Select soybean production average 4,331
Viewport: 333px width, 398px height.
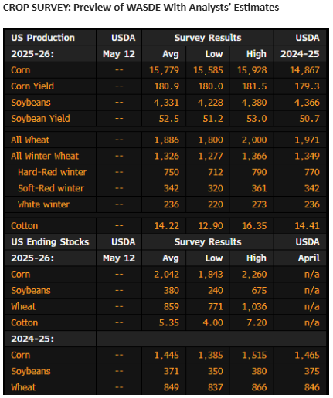[x=166, y=103]
